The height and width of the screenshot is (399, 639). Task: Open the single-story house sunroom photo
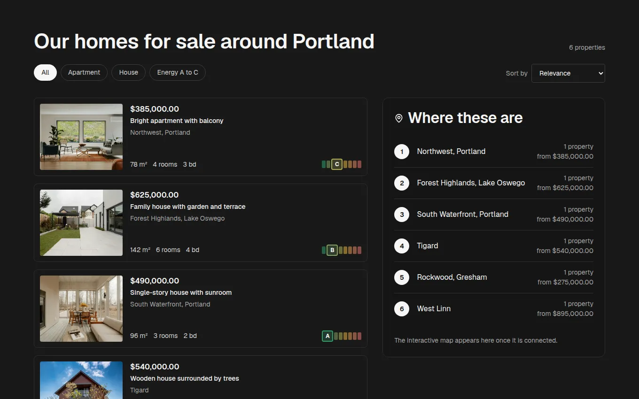tap(81, 308)
